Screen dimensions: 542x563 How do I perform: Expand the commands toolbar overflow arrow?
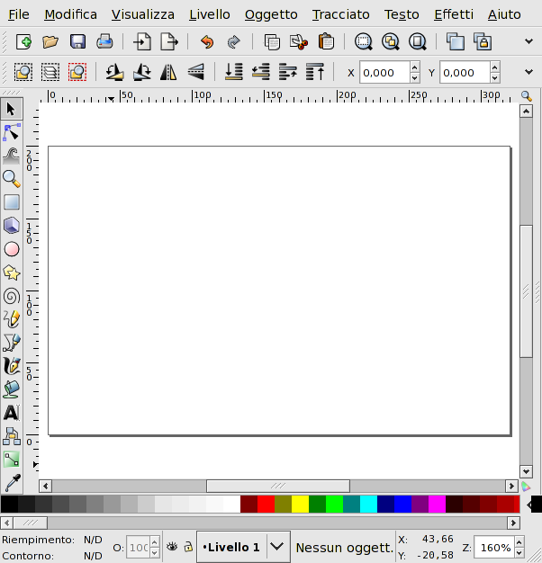(x=528, y=41)
